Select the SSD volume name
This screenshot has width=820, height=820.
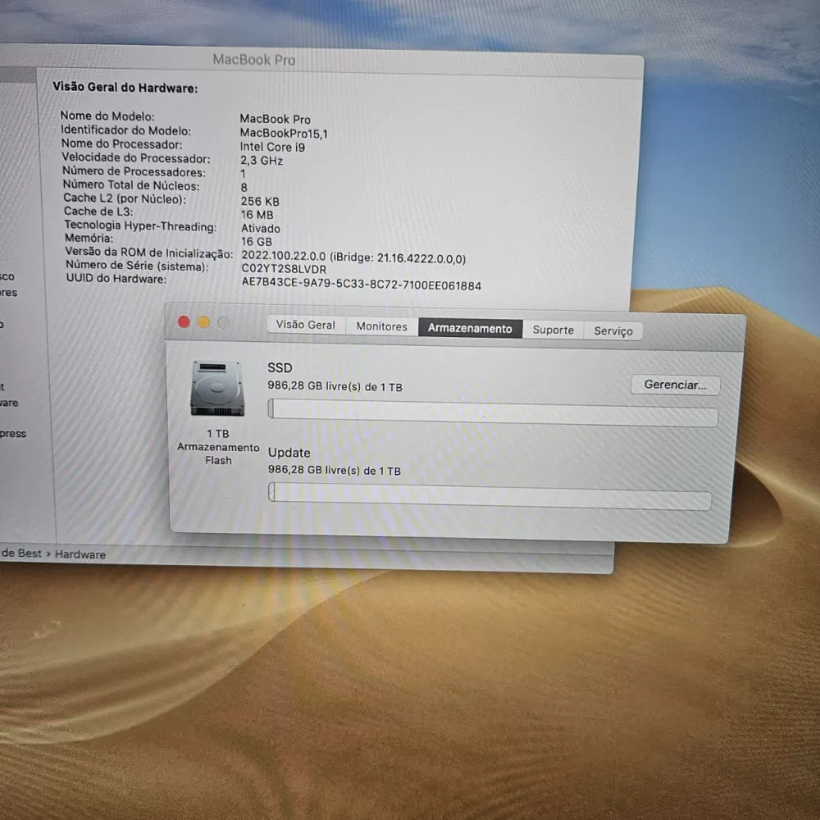pos(280,367)
